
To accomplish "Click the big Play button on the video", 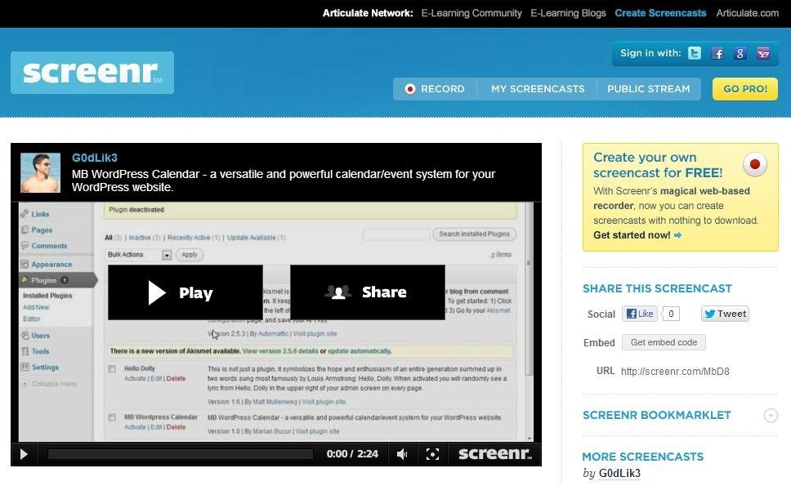I will click(185, 292).
